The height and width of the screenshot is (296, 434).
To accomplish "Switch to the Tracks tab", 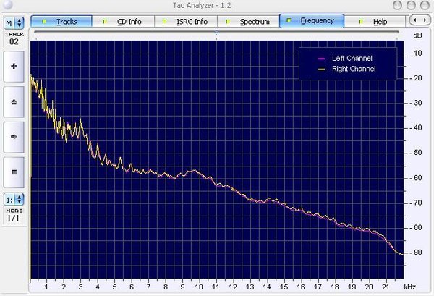I will coord(61,21).
